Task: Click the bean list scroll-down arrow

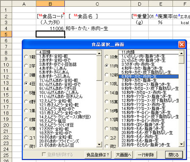Action: pos(99,144)
